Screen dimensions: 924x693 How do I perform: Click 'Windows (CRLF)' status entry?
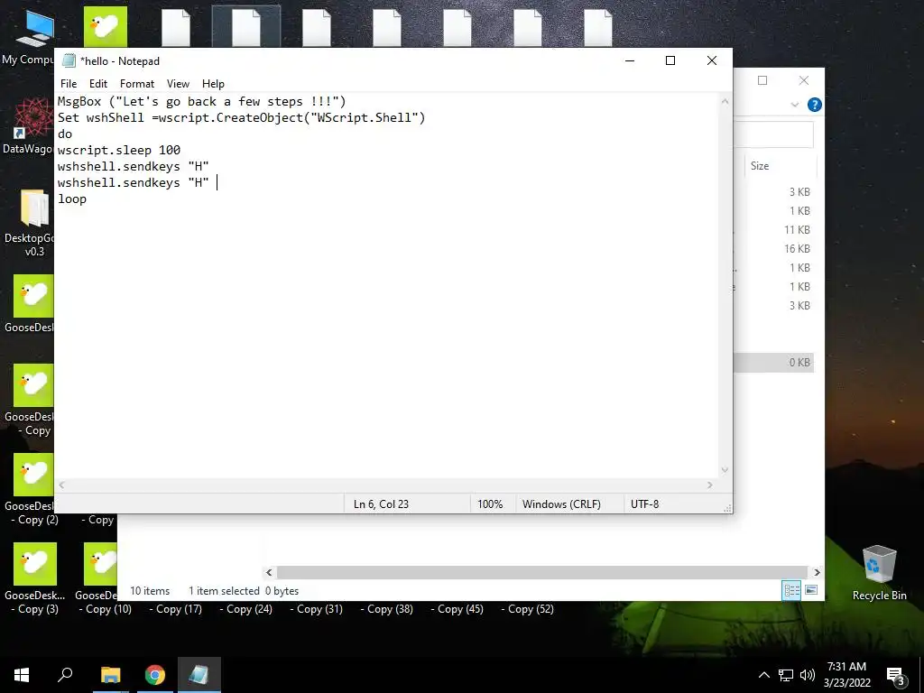tap(561, 504)
